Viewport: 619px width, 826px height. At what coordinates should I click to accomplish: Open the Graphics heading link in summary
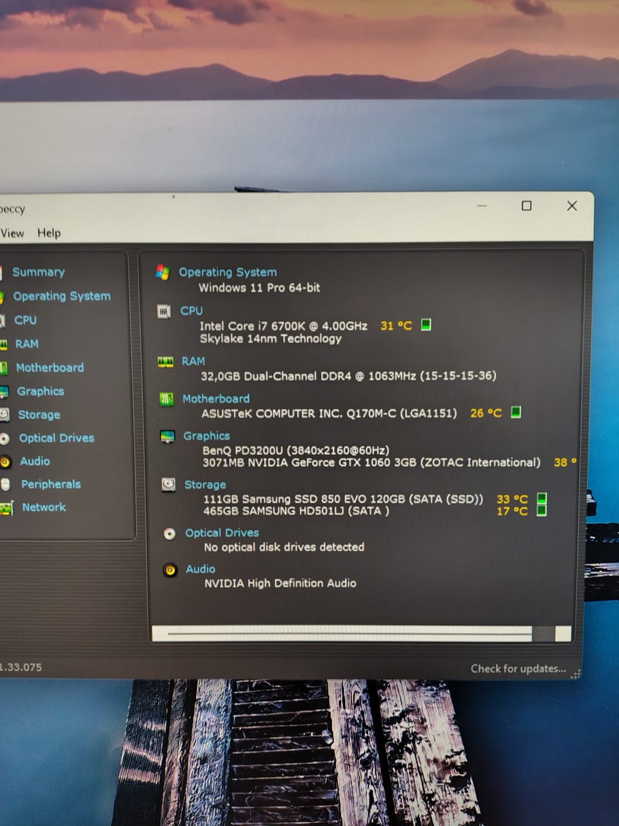click(x=206, y=436)
